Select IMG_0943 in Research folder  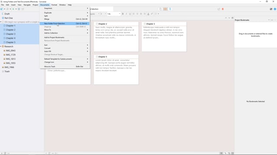point(10,51)
